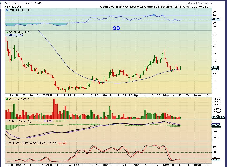227x167 pixels.
Task: Click the 'Volume 126,425' legend text
Action: pos(21,99)
